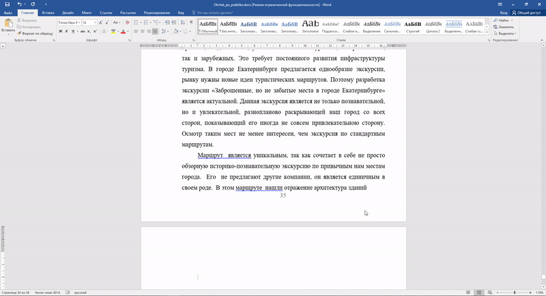The height and width of the screenshot is (296, 546).
Task: Click the Sort (A-Z) icon
Action: 183,23
